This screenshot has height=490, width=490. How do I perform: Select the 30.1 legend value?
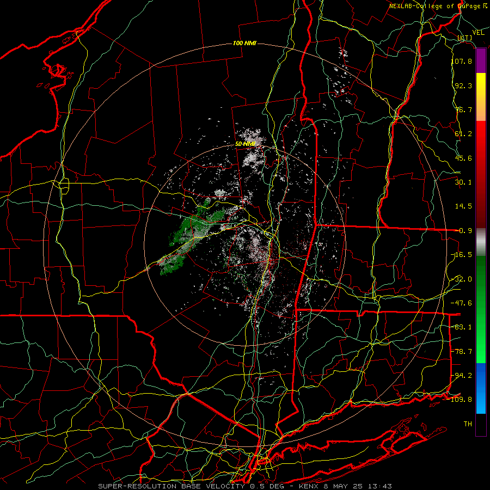coord(463,182)
